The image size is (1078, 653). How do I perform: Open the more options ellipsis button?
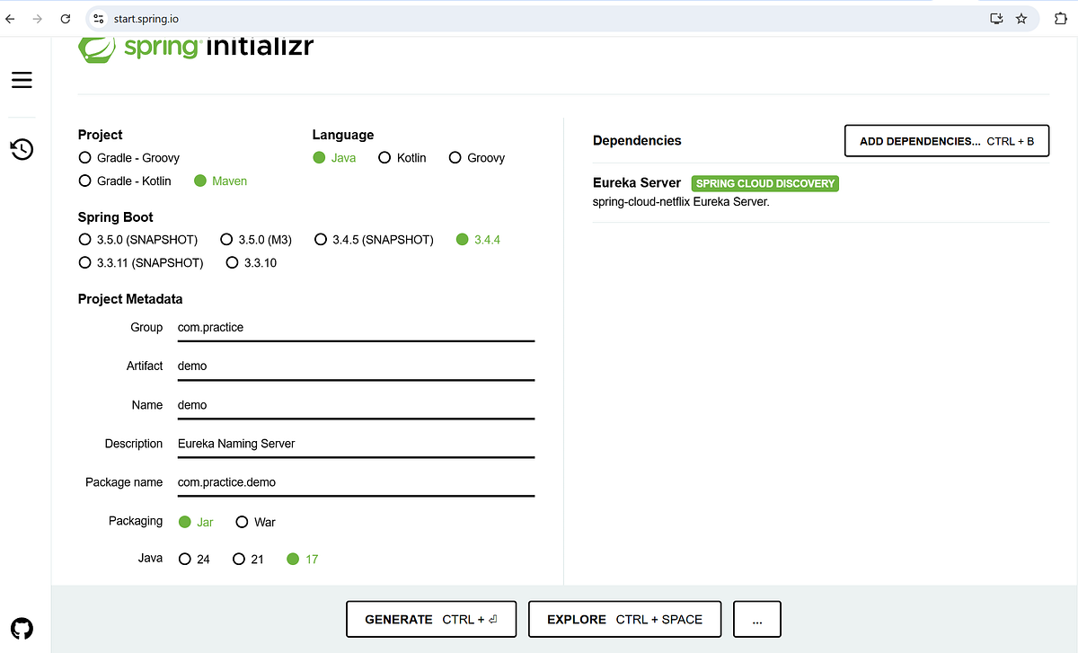[x=757, y=619]
